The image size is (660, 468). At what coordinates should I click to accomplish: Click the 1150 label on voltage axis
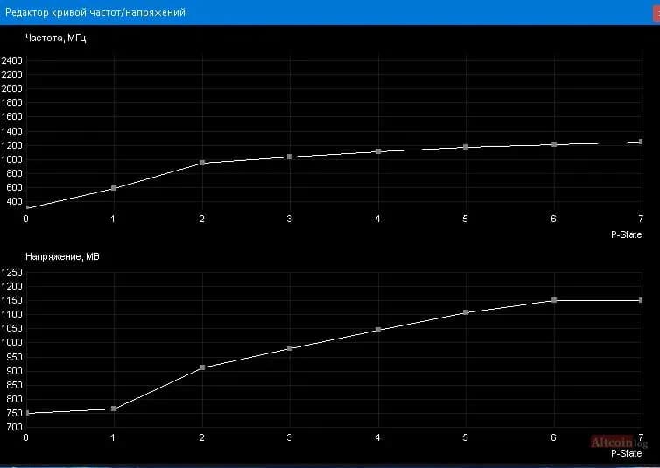pyautogui.click(x=11, y=301)
